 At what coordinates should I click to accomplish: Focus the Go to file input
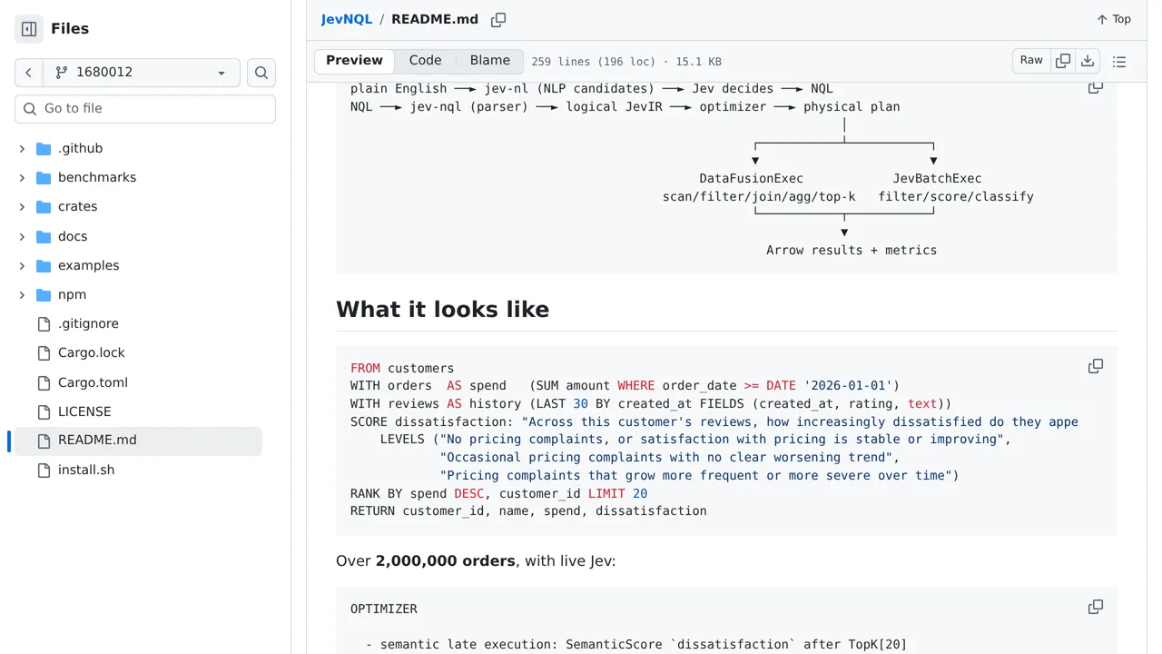tap(145, 109)
